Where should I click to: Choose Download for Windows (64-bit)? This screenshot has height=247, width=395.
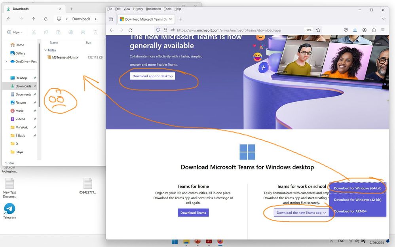pos(357,188)
